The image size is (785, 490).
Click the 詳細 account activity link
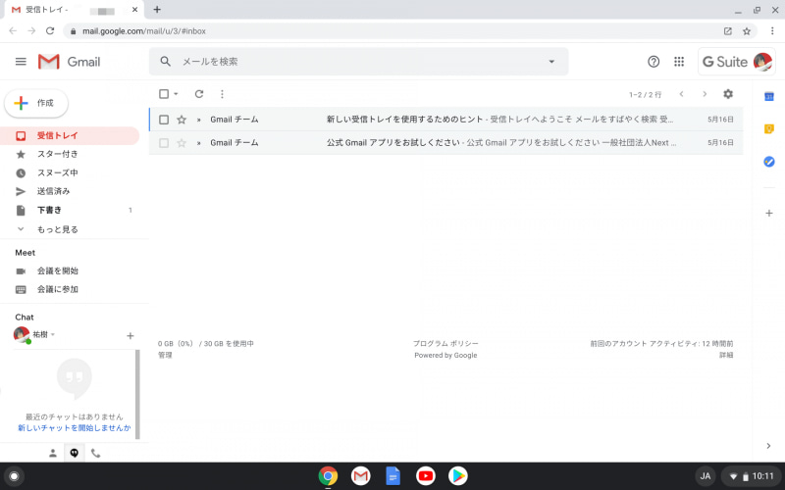pyautogui.click(x=726, y=355)
